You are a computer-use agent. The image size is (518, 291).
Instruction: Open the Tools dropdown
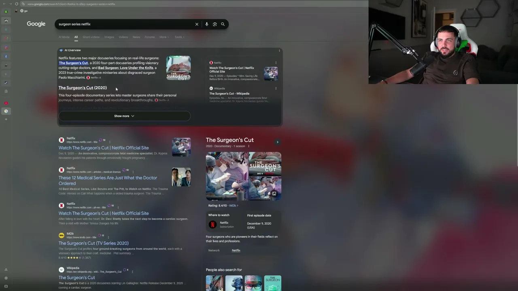[x=179, y=37]
